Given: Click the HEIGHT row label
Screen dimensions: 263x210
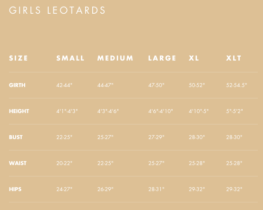Looking at the screenshot, I should click(19, 111).
